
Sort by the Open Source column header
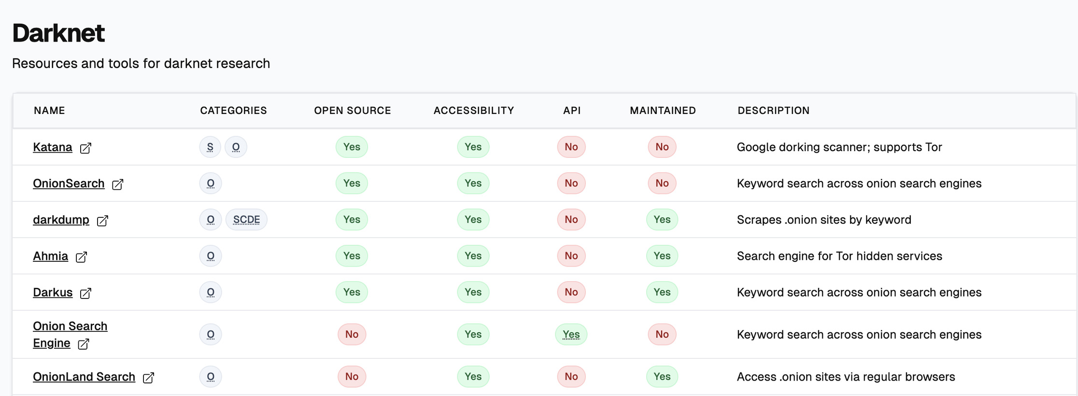point(353,111)
